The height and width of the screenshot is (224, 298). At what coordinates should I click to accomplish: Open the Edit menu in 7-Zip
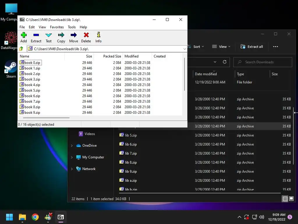pyautogui.click(x=31, y=27)
